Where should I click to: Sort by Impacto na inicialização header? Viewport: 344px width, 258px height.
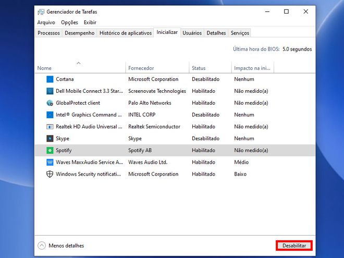[x=252, y=68]
